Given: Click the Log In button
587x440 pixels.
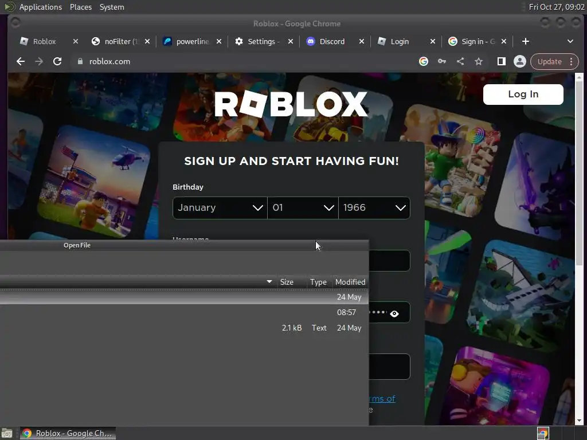Looking at the screenshot, I should point(523,95).
